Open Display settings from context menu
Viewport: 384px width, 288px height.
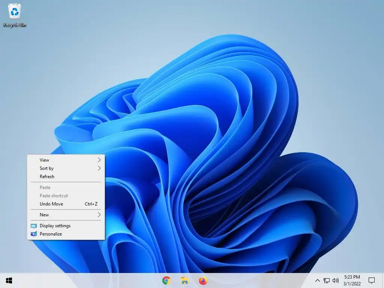[66, 226]
